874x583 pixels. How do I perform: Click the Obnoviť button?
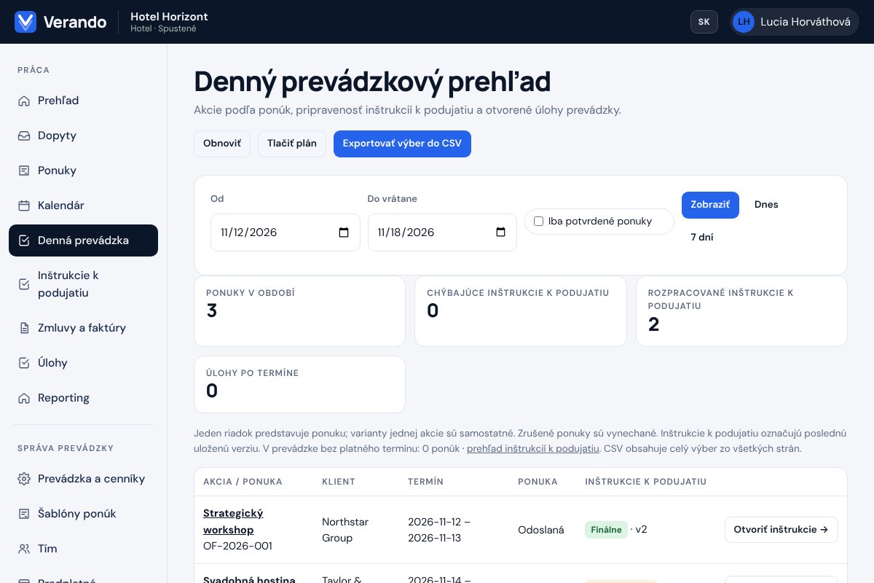(222, 144)
